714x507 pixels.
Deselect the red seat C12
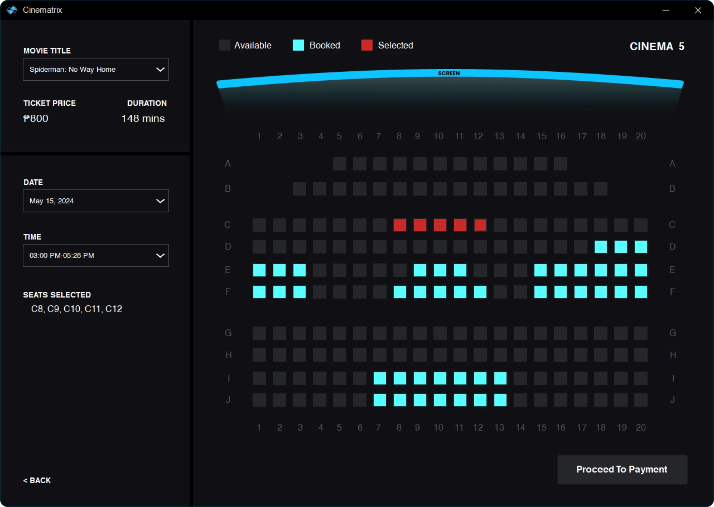[480, 225]
